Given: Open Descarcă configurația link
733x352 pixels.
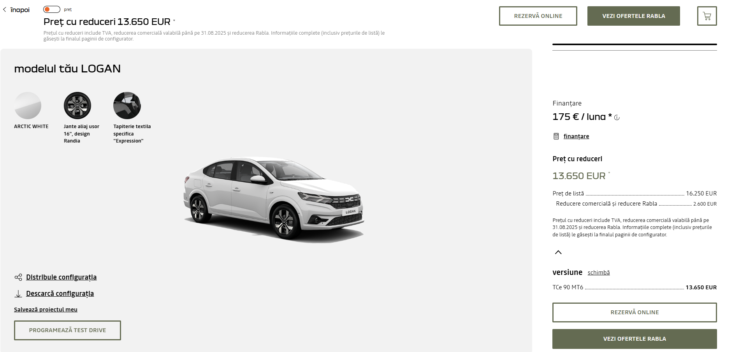Looking at the screenshot, I should coord(60,294).
